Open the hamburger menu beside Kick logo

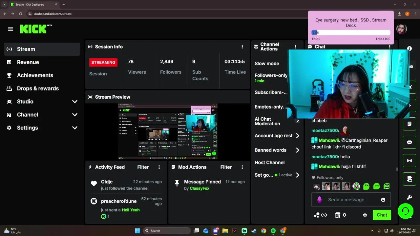pos(10,29)
